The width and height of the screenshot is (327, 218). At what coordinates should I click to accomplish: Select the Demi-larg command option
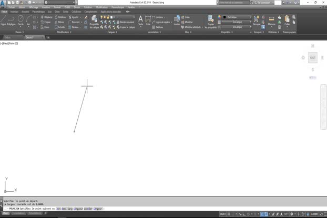(67, 209)
